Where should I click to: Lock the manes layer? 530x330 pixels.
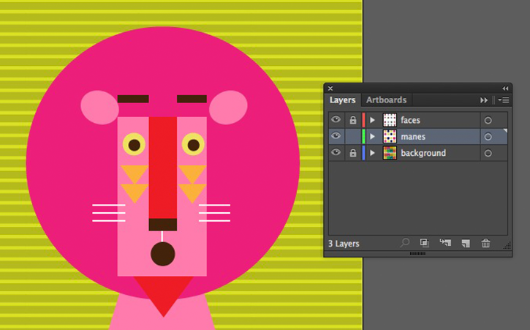click(x=353, y=136)
